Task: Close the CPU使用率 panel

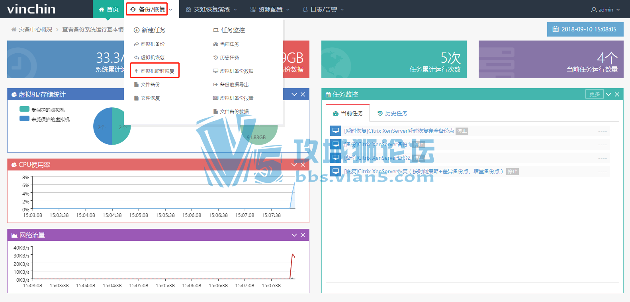Action: 303,165
